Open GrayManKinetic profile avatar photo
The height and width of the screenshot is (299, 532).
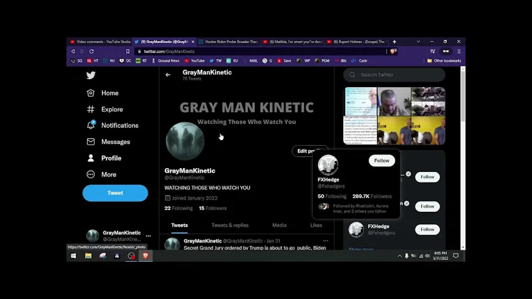185,141
